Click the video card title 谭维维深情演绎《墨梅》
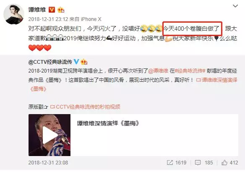Screen dimensions: 245x172 click(x=108, y=123)
